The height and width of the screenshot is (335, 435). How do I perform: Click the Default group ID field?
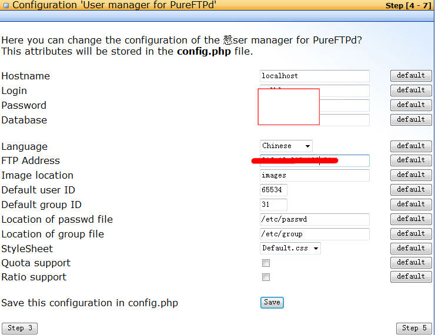[273, 205]
